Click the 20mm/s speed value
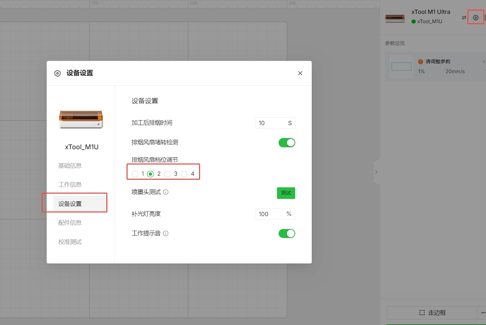This screenshot has height=325, width=486. (455, 71)
